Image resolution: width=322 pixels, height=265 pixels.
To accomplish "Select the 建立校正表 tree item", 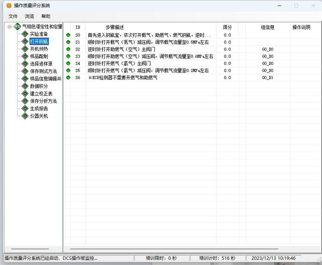I will click(x=41, y=94).
